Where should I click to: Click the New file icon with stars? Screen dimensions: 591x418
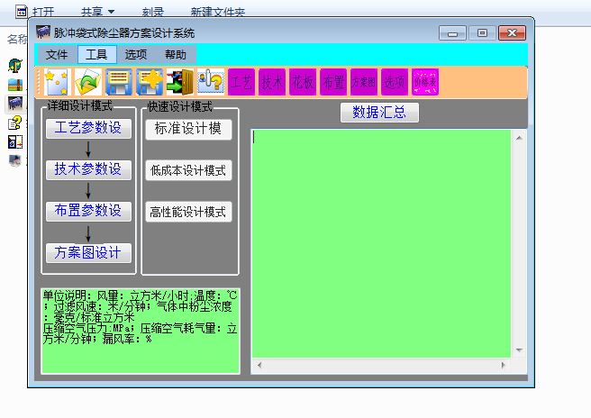58,82
